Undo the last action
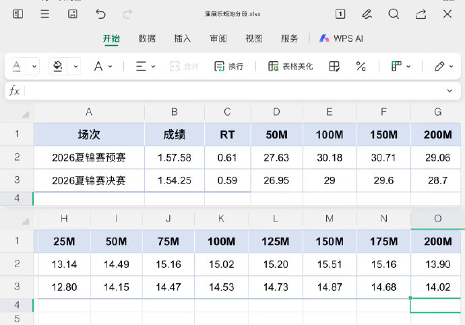 [x=100, y=14]
